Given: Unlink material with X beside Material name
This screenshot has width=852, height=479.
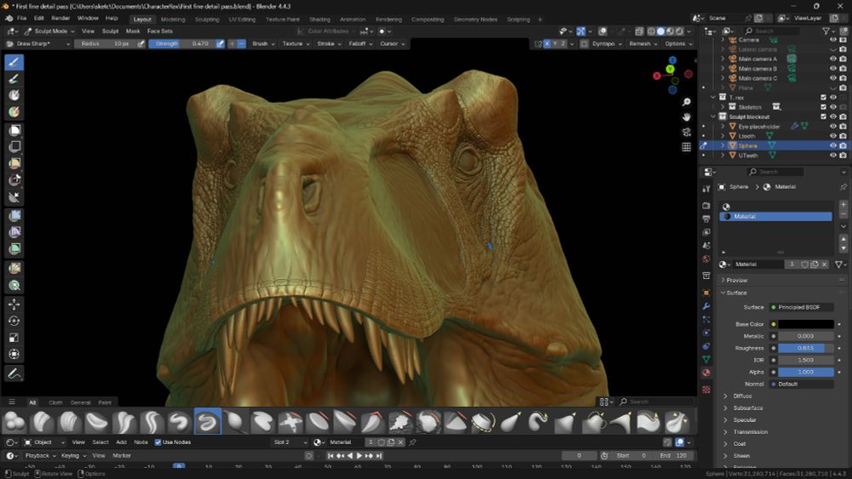Looking at the screenshot, I should 824,265.
